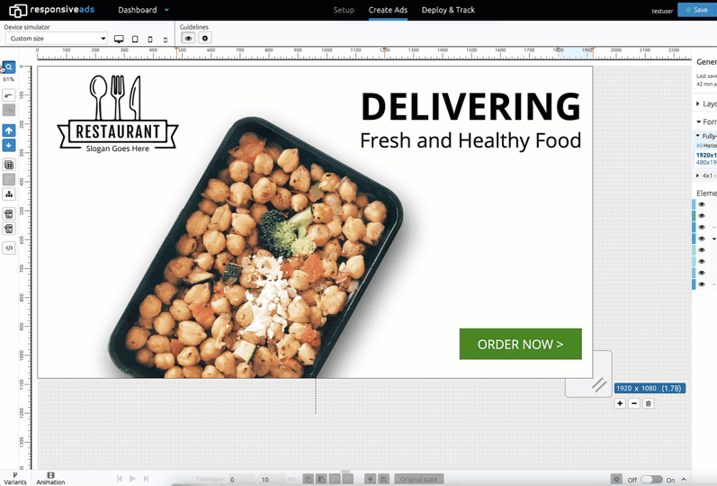
Task: Switch to desktop device preview icon
Action: click(x=119, y=39)
